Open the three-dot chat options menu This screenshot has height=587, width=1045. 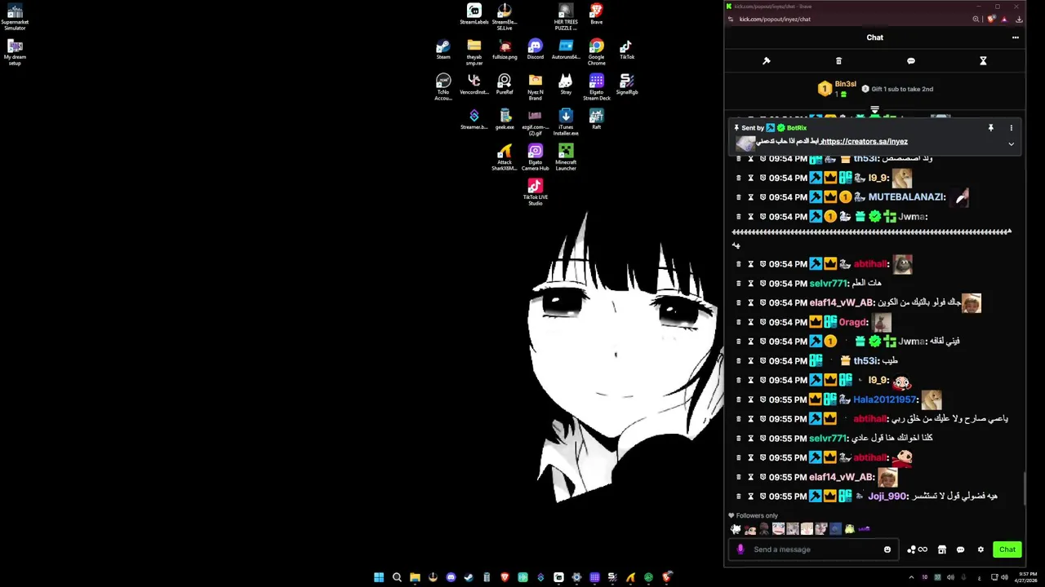(x=1016, y=38)
